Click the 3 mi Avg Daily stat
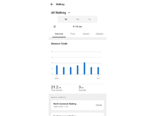The height and width of the screenshot is (116, 155). 83,88
